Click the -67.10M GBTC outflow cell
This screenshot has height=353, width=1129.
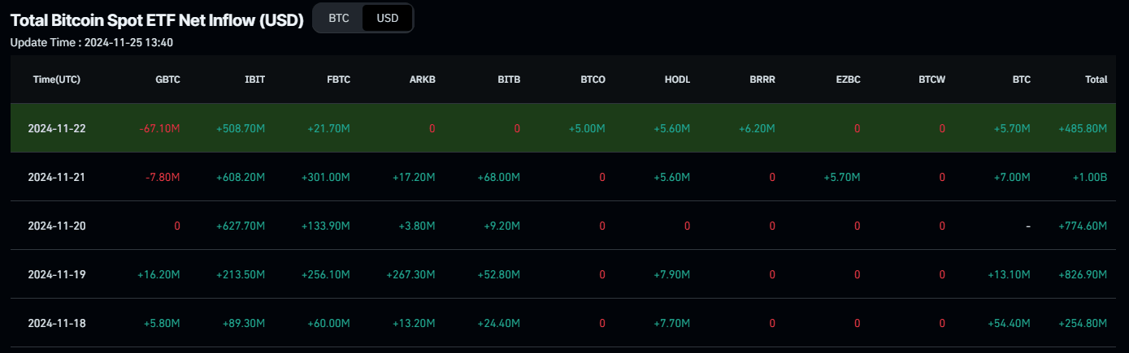(159, 128)
